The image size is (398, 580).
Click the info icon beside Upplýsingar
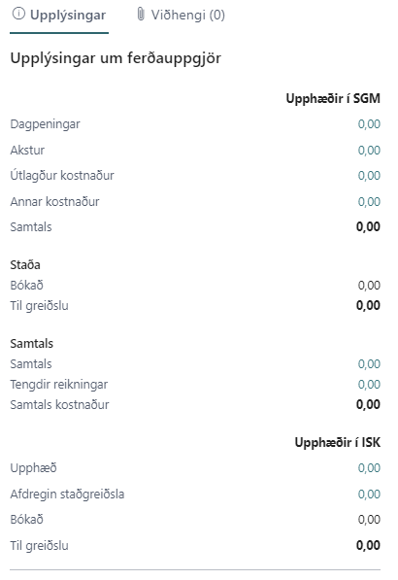click(18, 14)
